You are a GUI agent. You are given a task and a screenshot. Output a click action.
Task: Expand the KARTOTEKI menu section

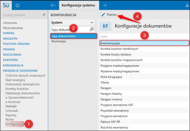click(x=10, y=60)
